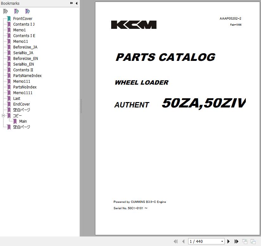The width and height of the screenshot is (261, 246).
Task: Open the Contents I E bookmark
Action: [24, 36]
